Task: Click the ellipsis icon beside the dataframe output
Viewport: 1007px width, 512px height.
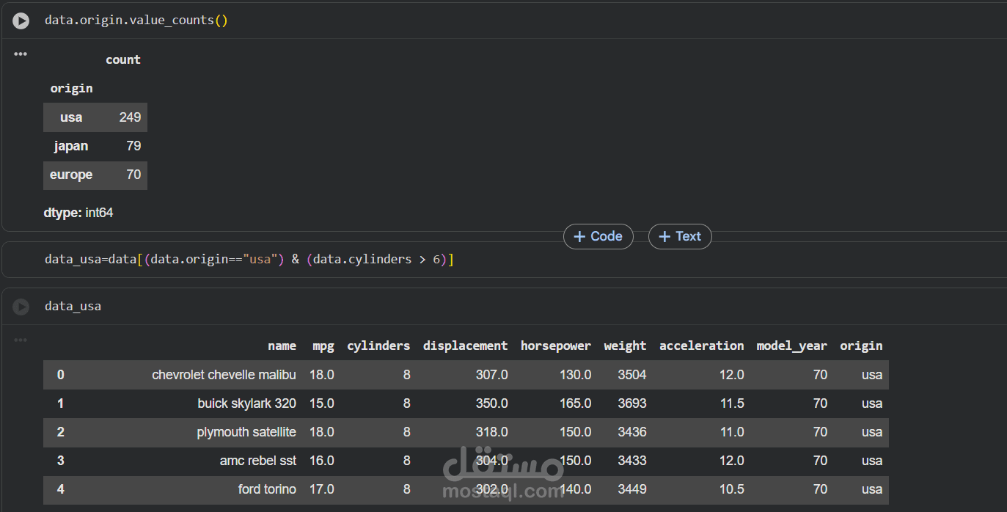Action: [21, 339]
